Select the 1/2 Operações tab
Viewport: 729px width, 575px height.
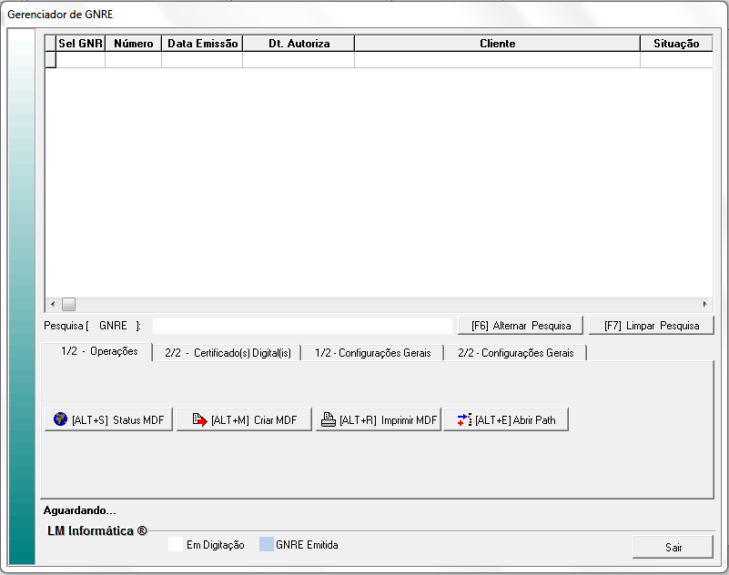click(98, 351)
